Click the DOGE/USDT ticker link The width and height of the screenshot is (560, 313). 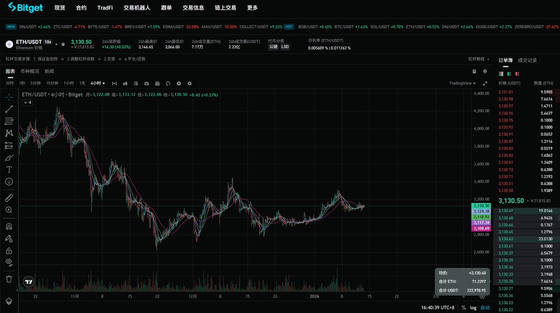(493, 27)
